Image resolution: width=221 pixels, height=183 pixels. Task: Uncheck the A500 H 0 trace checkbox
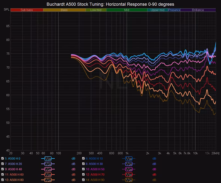[x=3, y=158]
